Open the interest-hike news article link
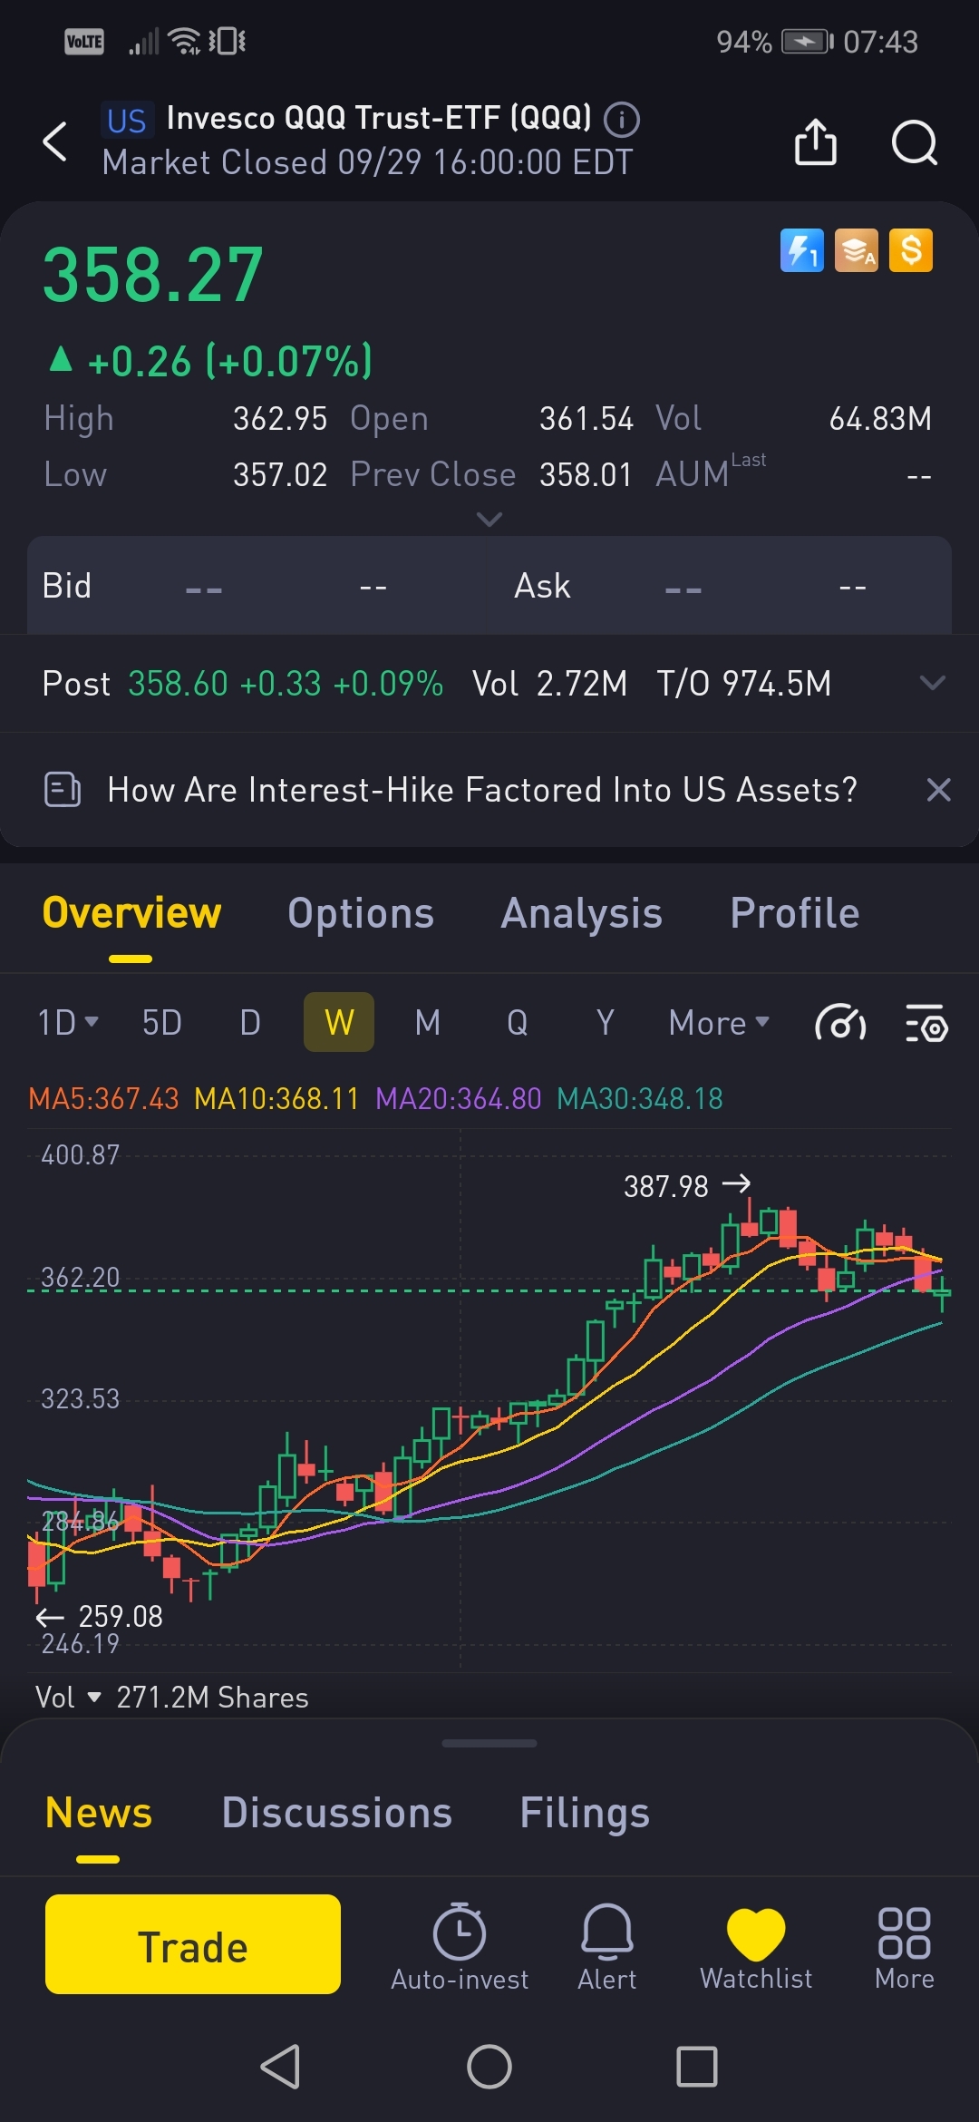This screenshot has width=979, height=2122. click(x=481, y=790)
